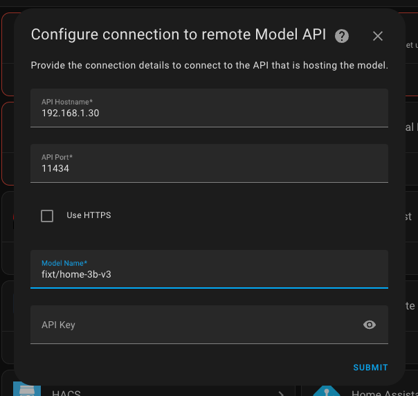Open the HACS integration label
The height and width of the screenshot is (396, 418).
(66, 393)
